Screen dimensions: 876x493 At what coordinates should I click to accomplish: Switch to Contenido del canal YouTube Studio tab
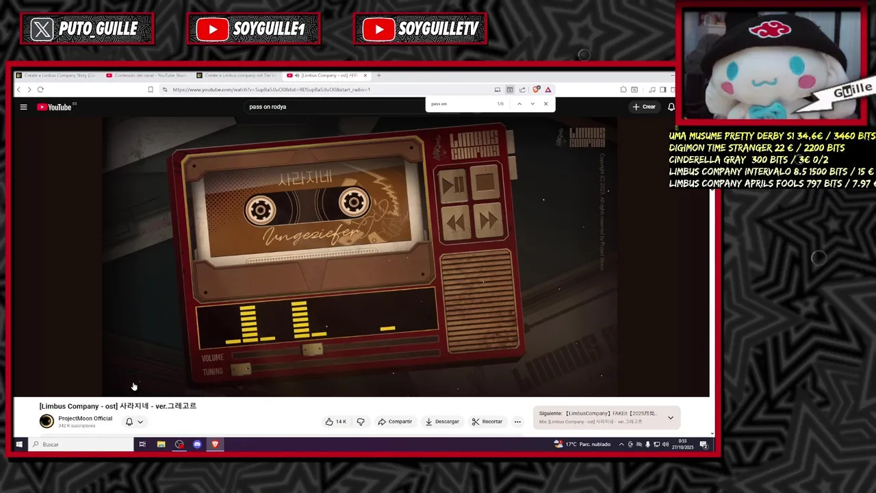coord(146,75)
